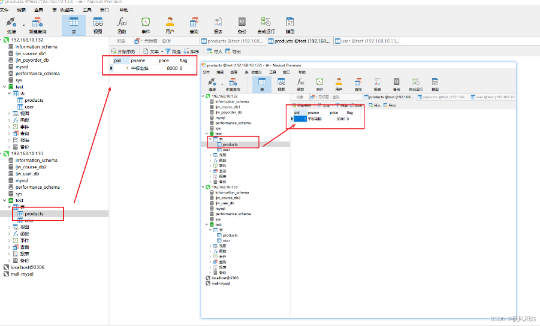Collapse 192.168.10.132 connection node in outer window tree
This screenshot has height=326, width=540.
[1, 40]
